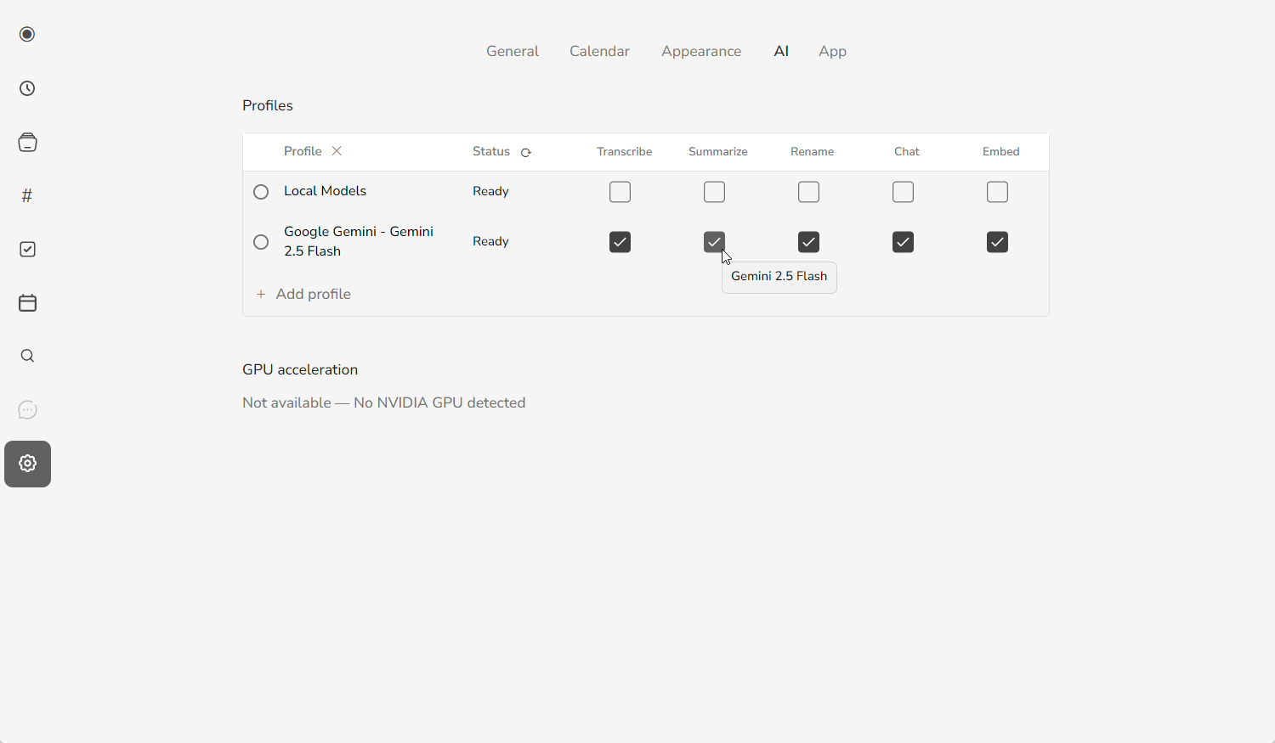Enable Summarize for Local Models
Image resolution: width=1275 pixels, height=743 pixels.
714,192
